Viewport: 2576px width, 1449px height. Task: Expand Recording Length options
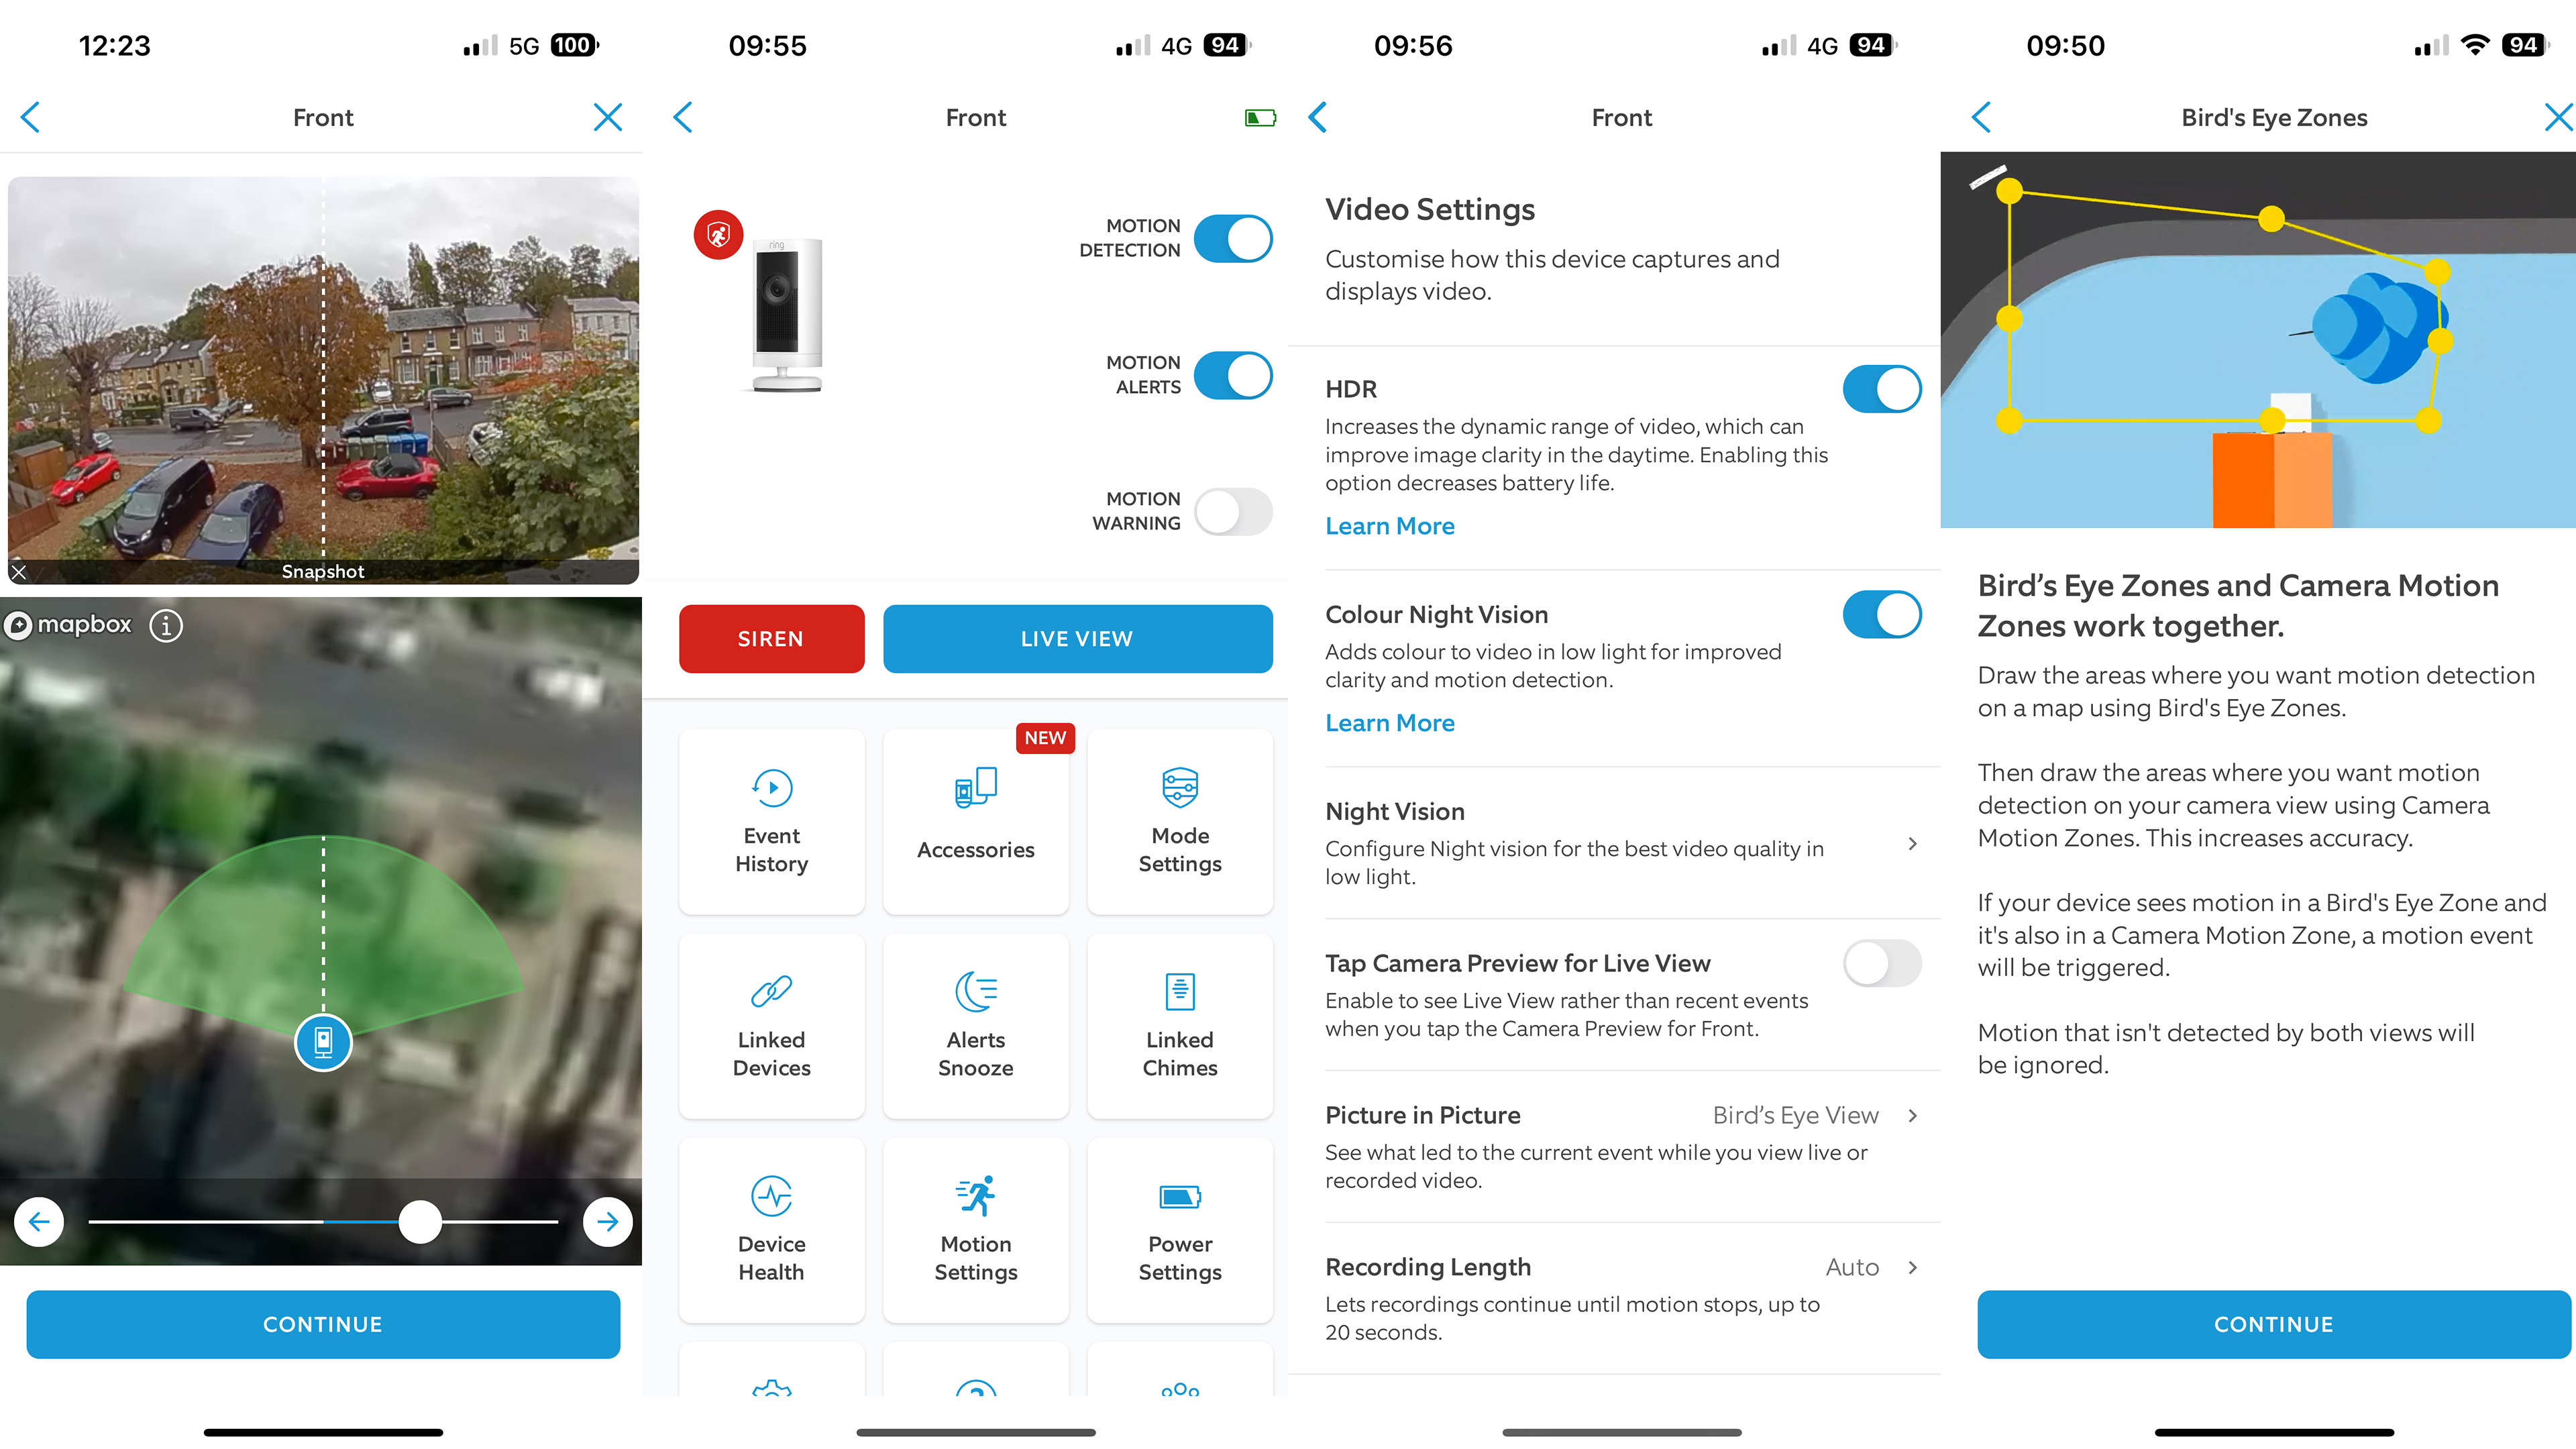coord(1909,1267)
